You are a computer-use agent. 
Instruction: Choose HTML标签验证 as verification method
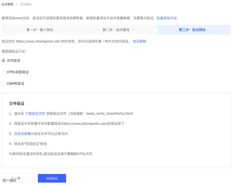pos(3,72)
